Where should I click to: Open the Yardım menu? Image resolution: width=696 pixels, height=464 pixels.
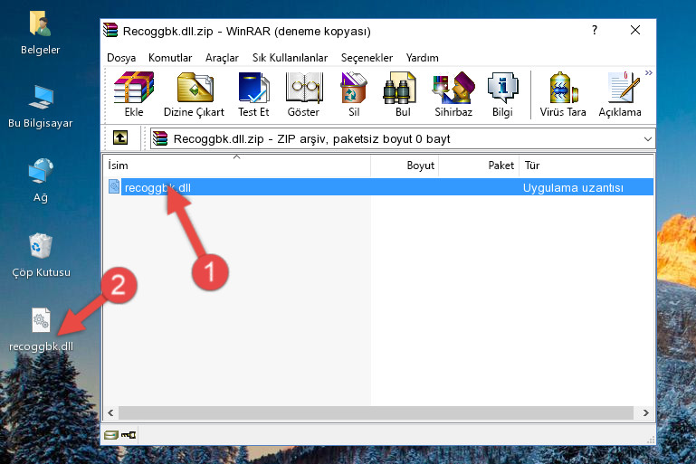pyautogui.click(x=422, y=58)
